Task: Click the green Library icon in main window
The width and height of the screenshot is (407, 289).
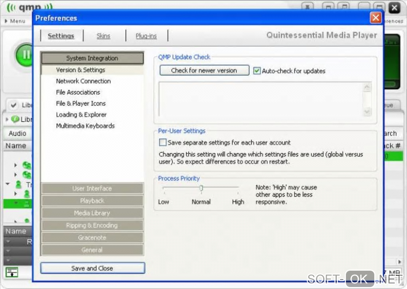Action: pyautogui.click(x=15, y=119)
